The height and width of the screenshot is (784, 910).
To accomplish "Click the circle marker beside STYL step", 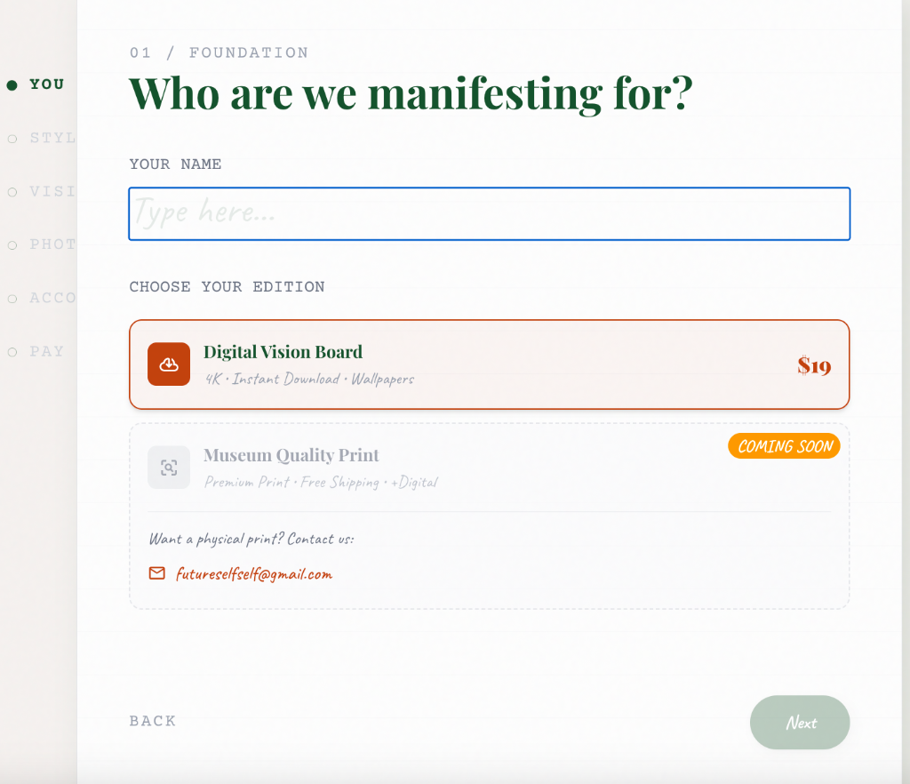I will click(12, 139).
